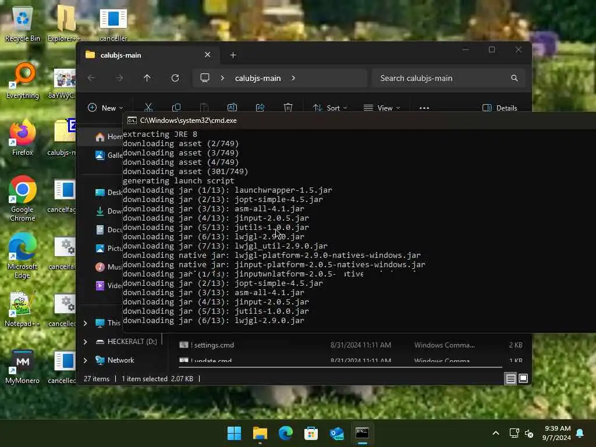Click the Copy icon in Explorer toolbar
Image resolution: width=596 pixels, height=447 pixels.
[x=176, y=108]
